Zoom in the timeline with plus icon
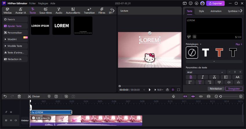 [241, 96]
